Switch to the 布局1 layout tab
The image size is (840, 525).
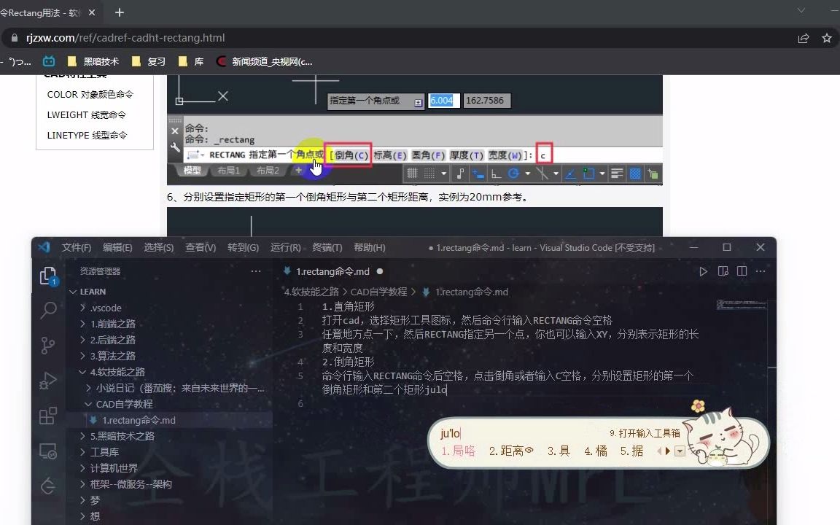230,171
